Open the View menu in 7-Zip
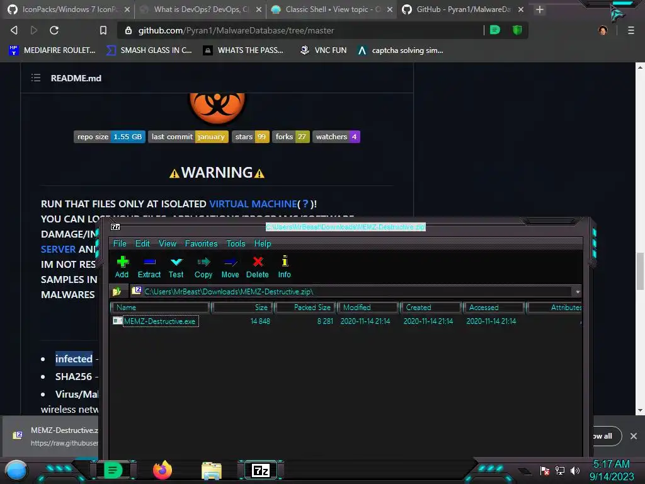 point(168,243)
